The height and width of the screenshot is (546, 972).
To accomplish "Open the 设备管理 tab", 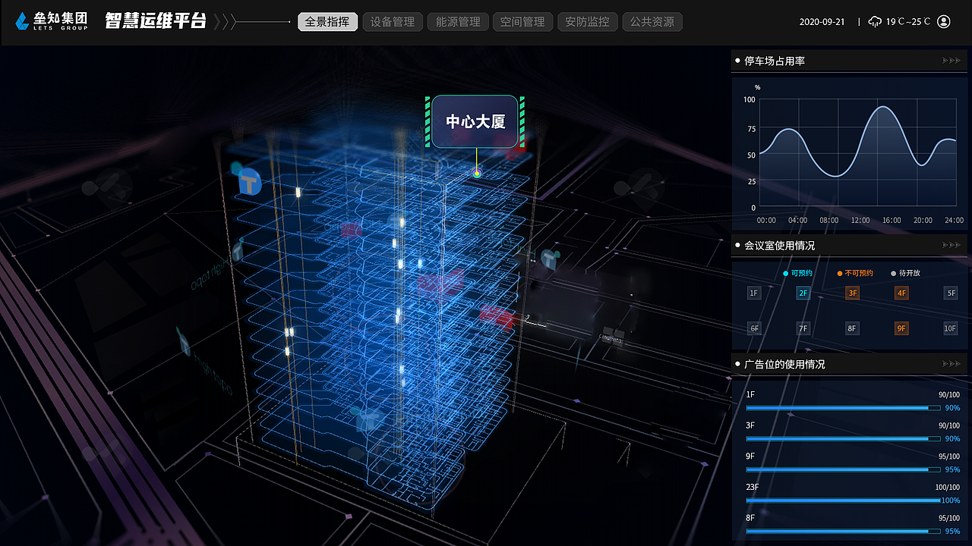I will (393, 22).
